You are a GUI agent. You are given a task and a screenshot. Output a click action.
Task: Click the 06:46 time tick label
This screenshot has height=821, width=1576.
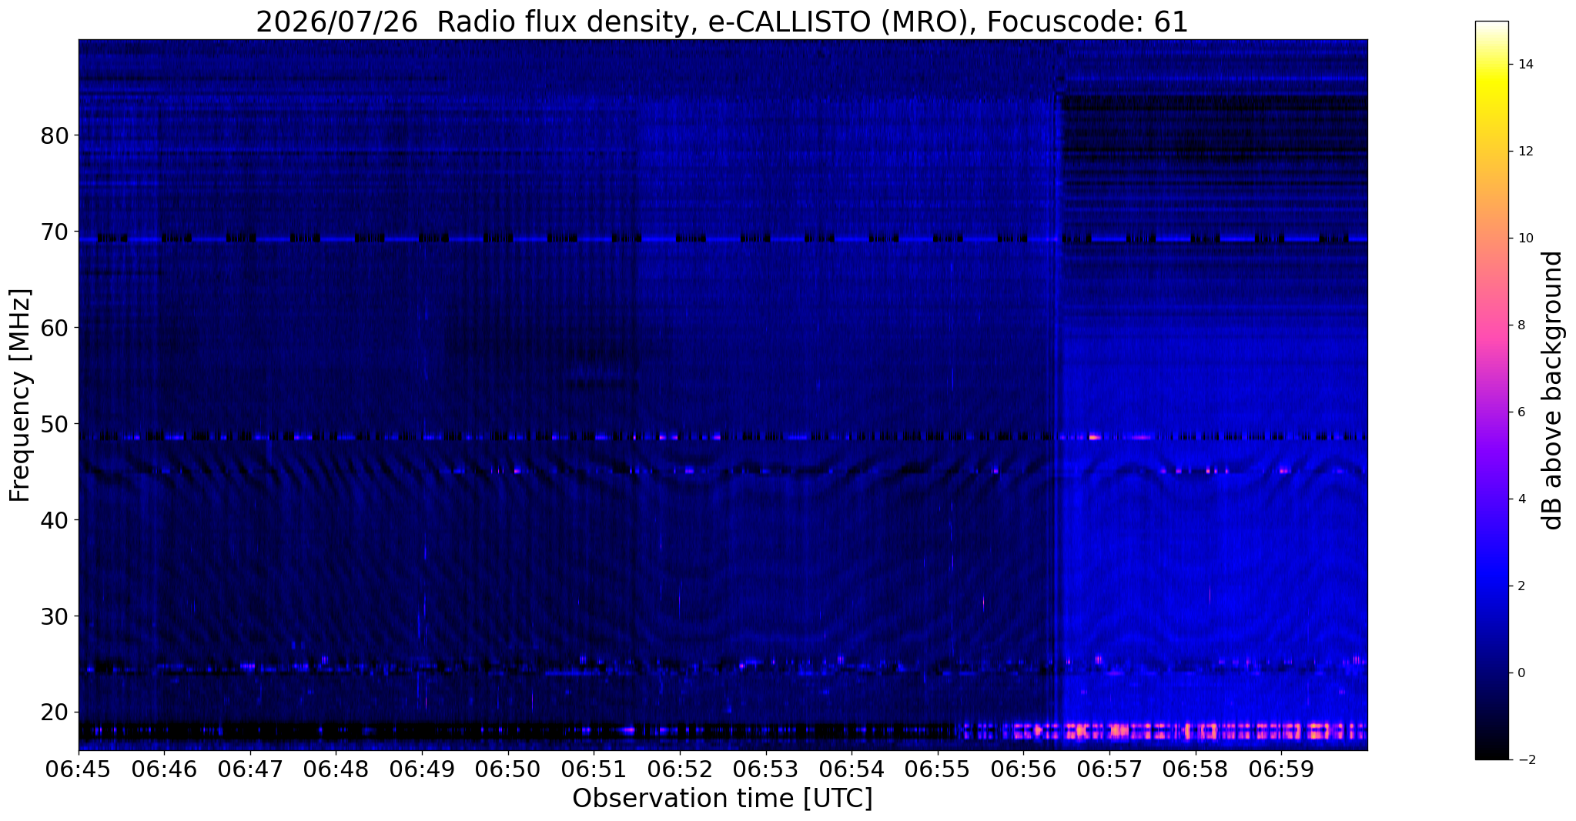point(164,769)
